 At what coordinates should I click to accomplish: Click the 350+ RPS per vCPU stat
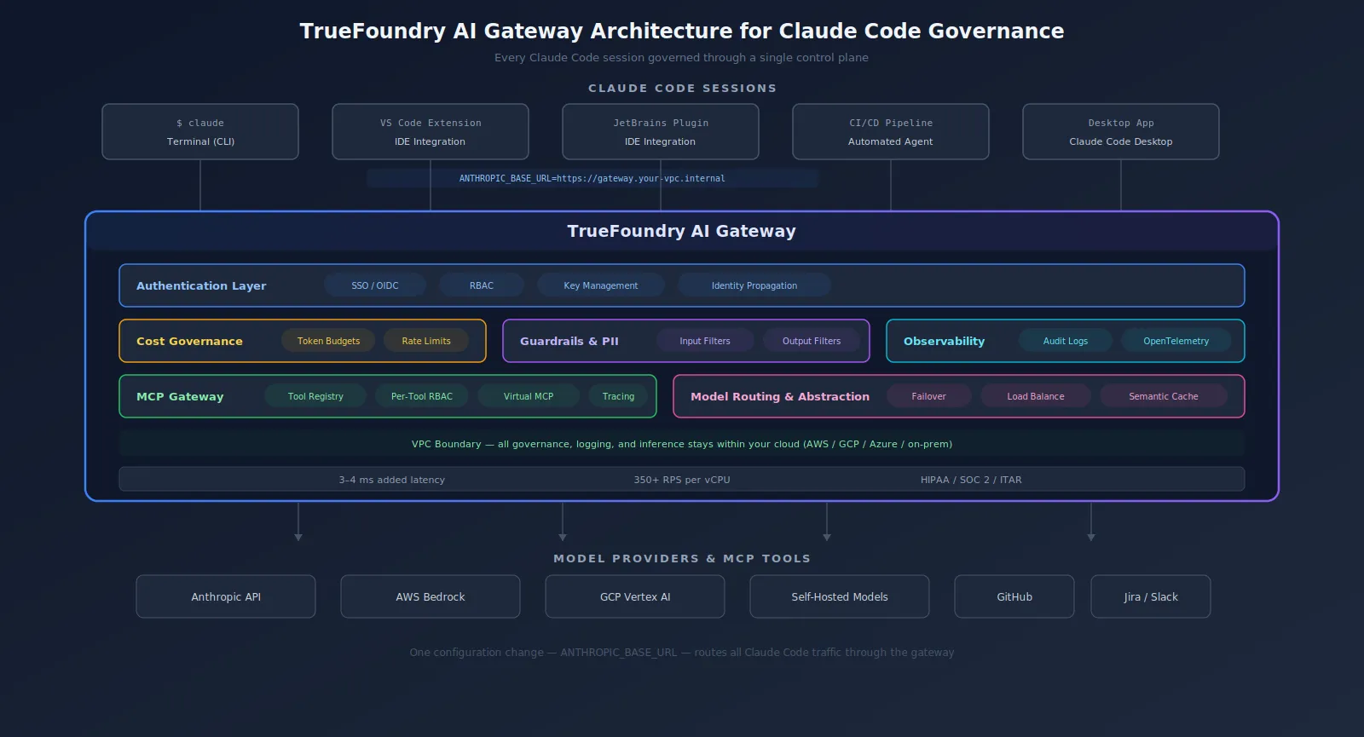682,480
